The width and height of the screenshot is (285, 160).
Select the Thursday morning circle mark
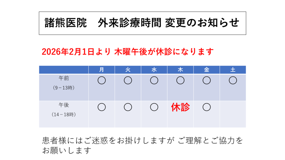[x=180, y=81]
